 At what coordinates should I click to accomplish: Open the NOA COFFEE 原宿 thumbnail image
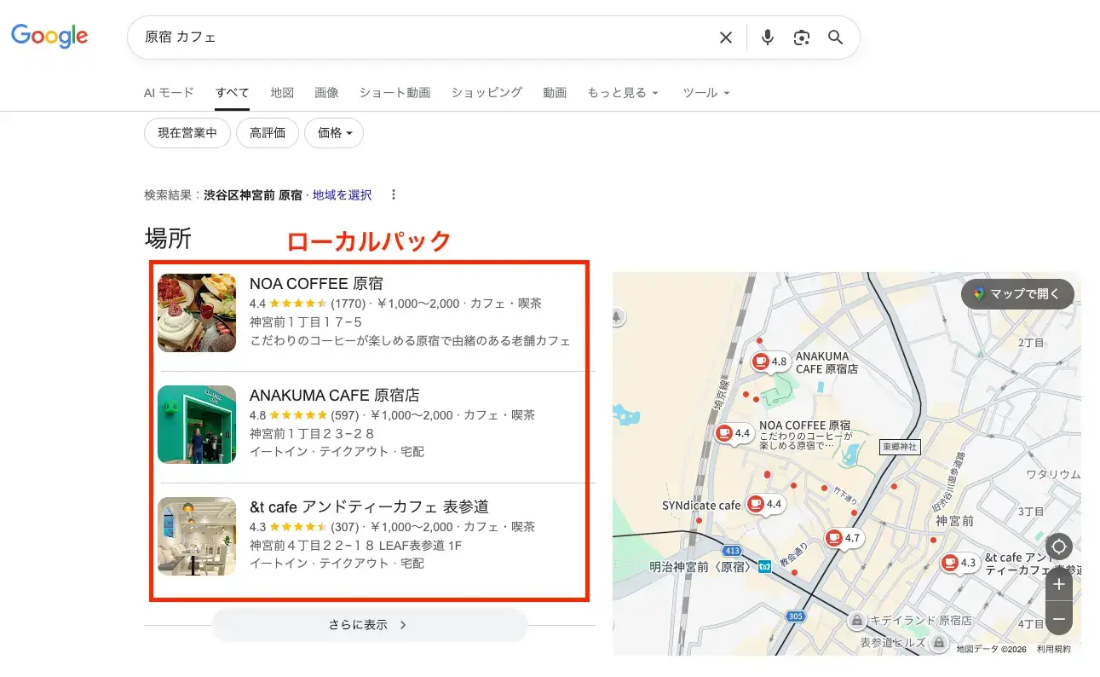coord(197,313)
